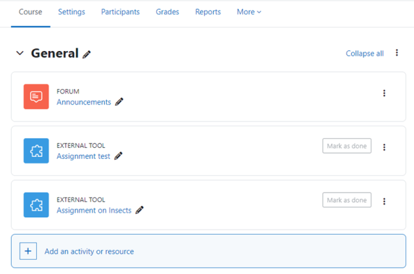Click the pencil icon next to General
The height and width of the screenshot is (274, 414).
click(87, 54)
